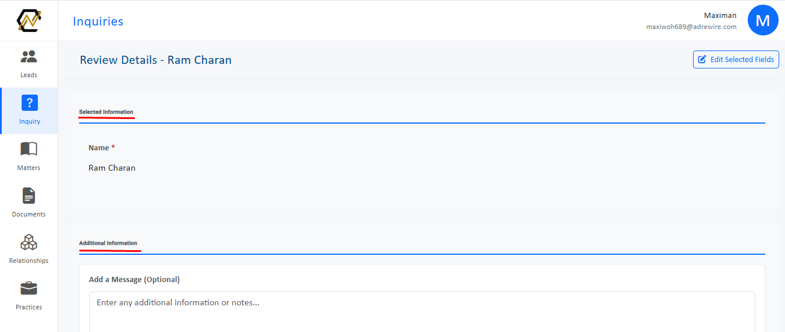785x332 pixels.
Task: Click the blue M profile avatar
Action: pos(763,21)
